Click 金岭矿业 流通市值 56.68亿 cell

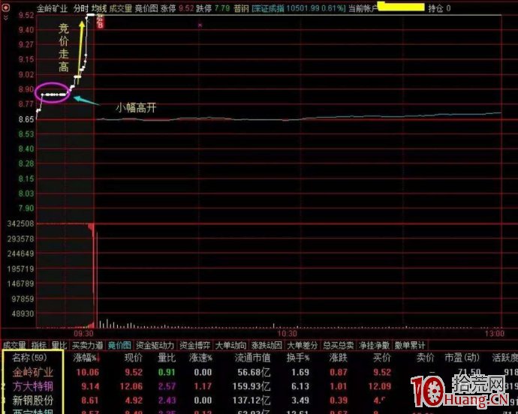click(254, 373)
